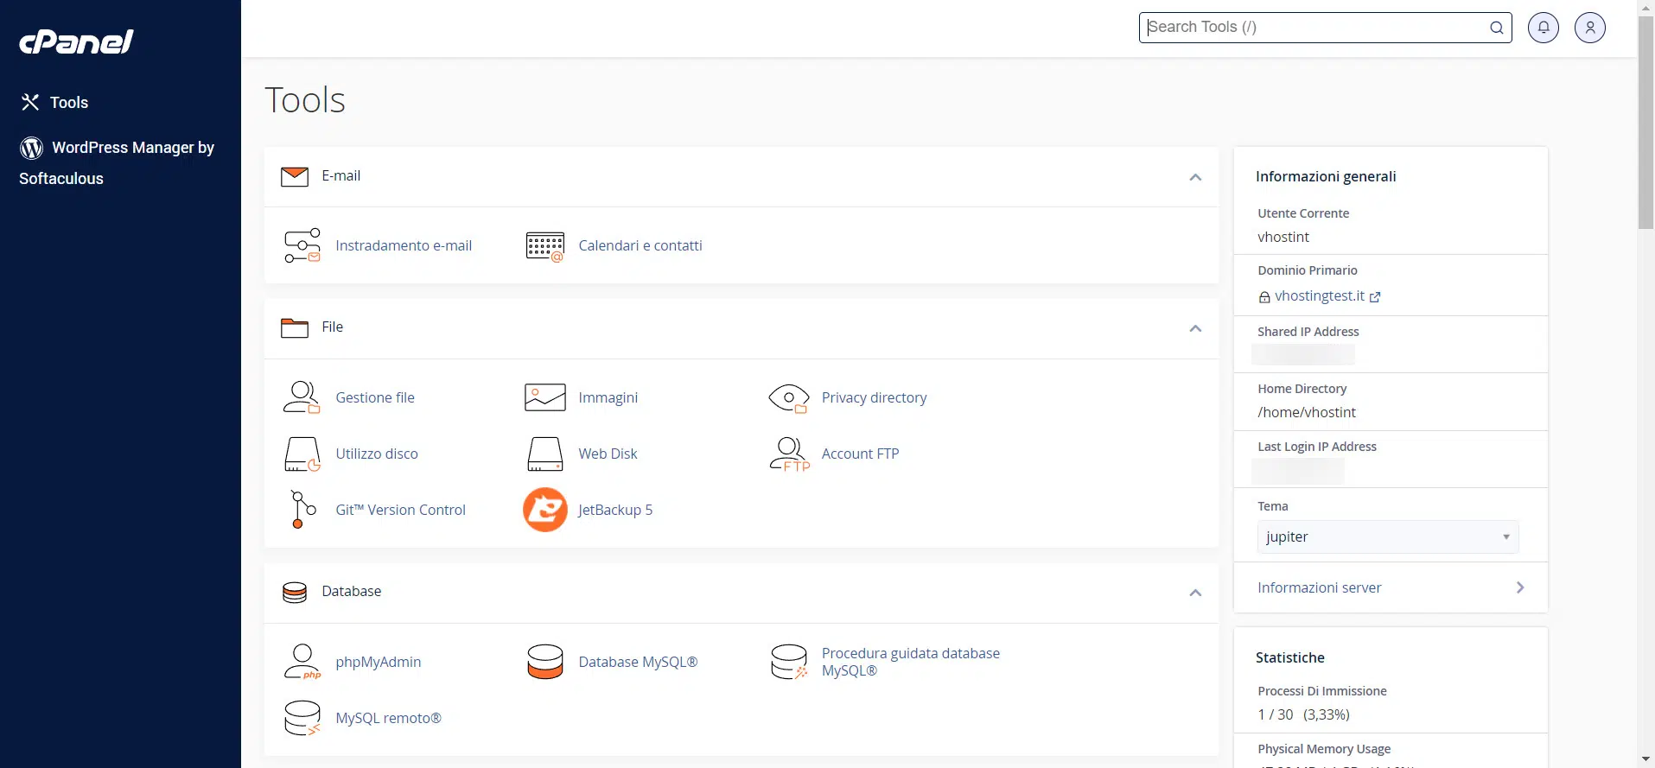Image resolution: width=1655 pixels, height=768 pixels.
Task: Click the cPanel logo
Action: (x=76, y=41)
